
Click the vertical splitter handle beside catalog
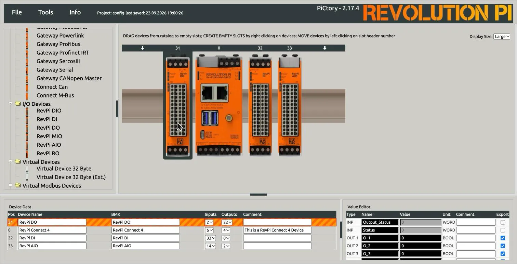(117, 109)
